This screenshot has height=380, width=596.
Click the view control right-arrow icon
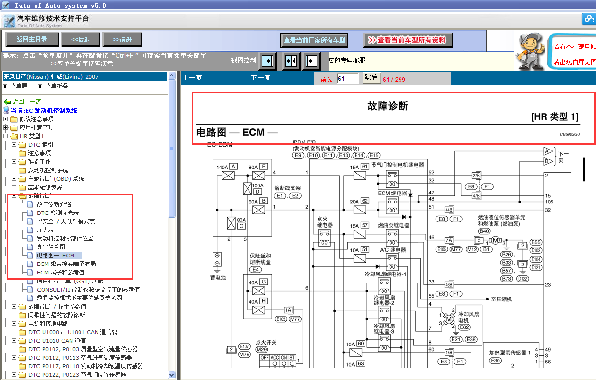pyautogui.click(x=268, y=61)
